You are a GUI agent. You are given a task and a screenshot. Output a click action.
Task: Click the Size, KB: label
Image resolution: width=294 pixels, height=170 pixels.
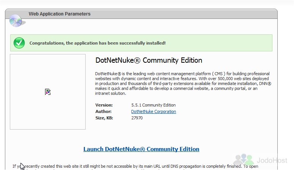[x=104, y=118]
